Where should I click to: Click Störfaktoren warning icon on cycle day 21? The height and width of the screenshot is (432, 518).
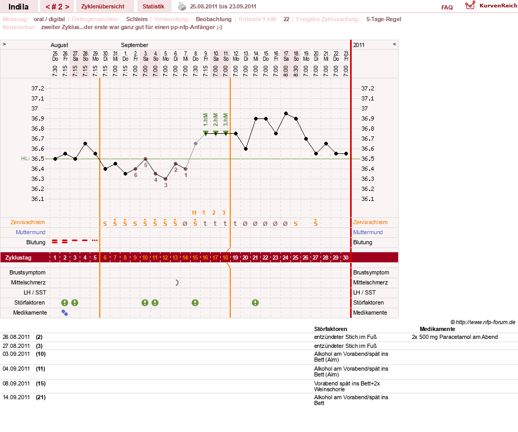(256, 302)
